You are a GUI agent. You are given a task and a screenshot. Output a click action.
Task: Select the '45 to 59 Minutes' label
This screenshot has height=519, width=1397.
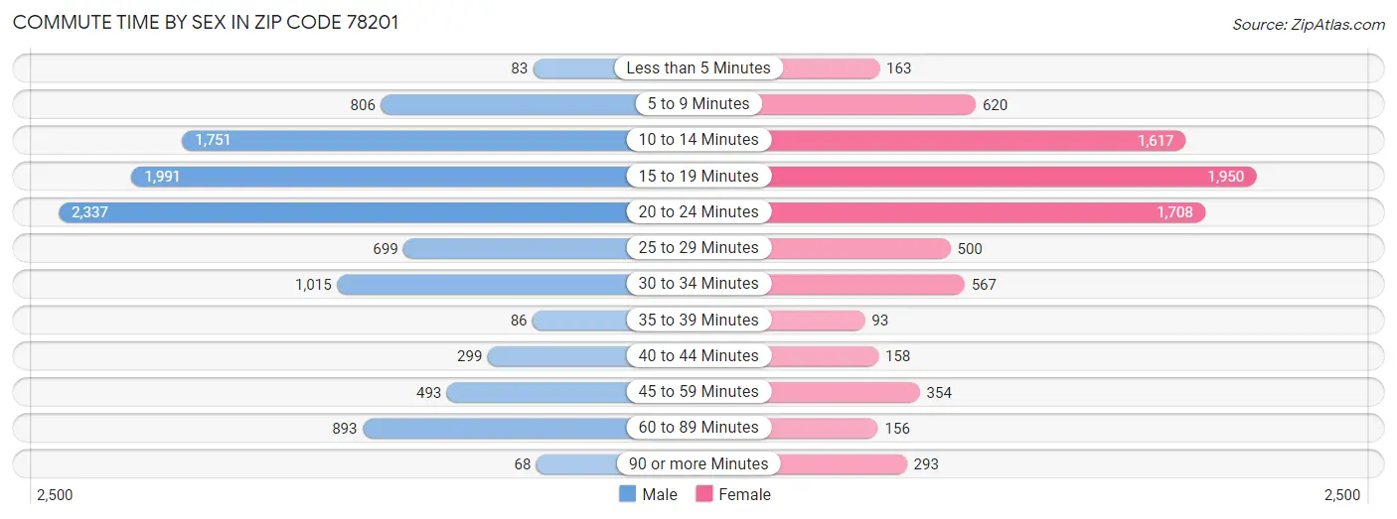698,392
